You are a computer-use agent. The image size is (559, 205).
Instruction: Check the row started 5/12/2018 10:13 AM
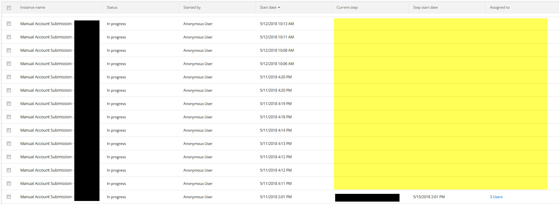(9, 24)
